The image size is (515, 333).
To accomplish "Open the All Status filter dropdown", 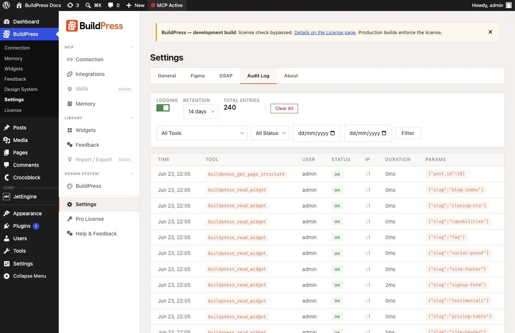I will tap(270, 133).
